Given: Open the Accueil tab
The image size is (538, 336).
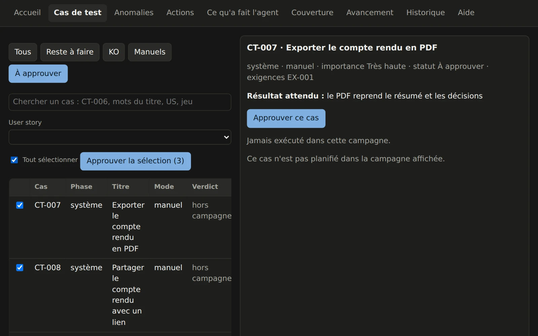Looking at the screenshot, I should coord(27,13).
